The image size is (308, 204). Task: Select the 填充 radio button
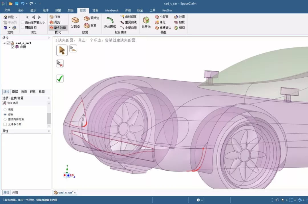5,110
